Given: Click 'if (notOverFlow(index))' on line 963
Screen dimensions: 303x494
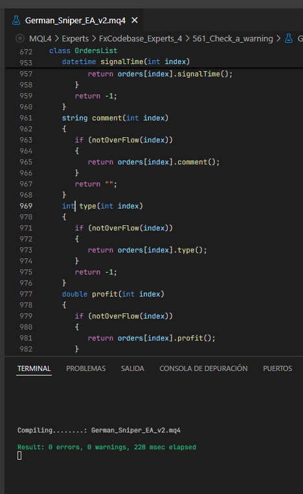Looking at the screenshot, I should click(x=124, y=140).
